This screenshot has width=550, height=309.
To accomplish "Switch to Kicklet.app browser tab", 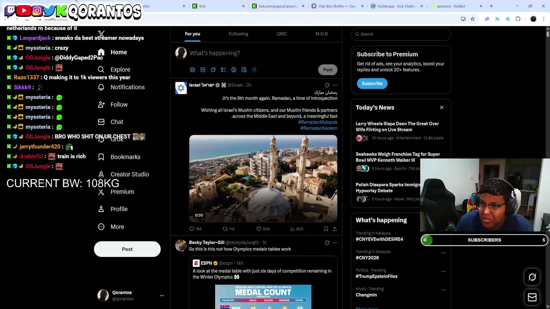I will click(397, 6).
